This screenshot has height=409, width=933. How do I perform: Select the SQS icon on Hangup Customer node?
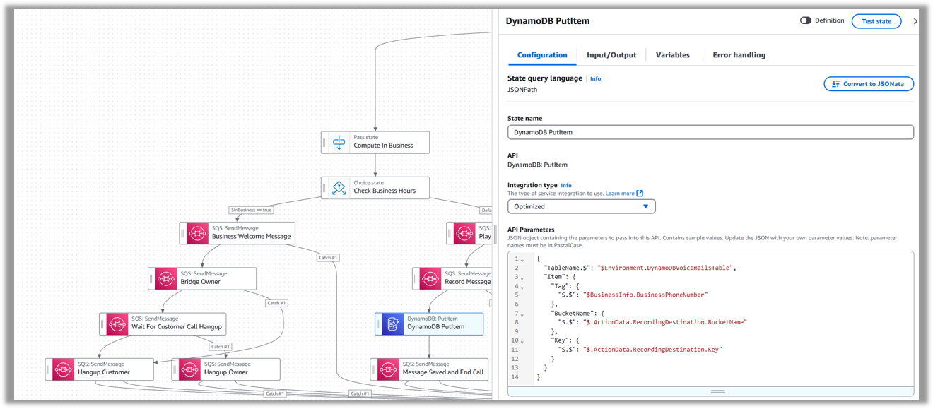[63, 369]
